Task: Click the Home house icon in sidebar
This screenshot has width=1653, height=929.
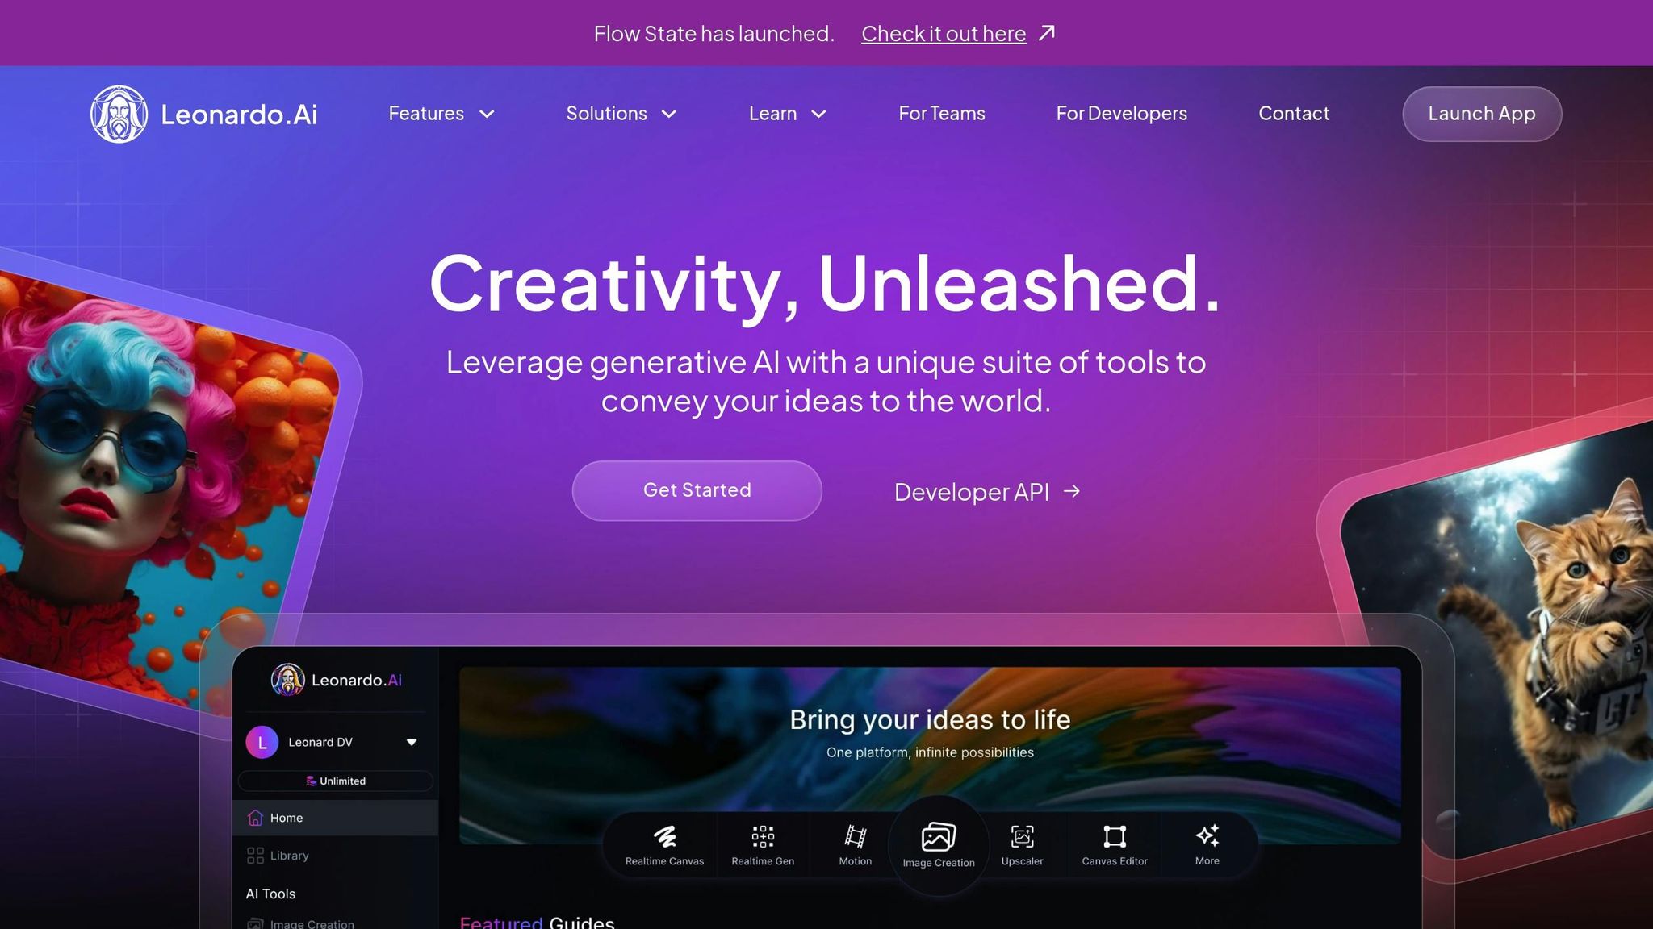Action: tap(255, 818)
